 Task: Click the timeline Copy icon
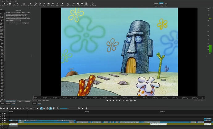(4, 108)
